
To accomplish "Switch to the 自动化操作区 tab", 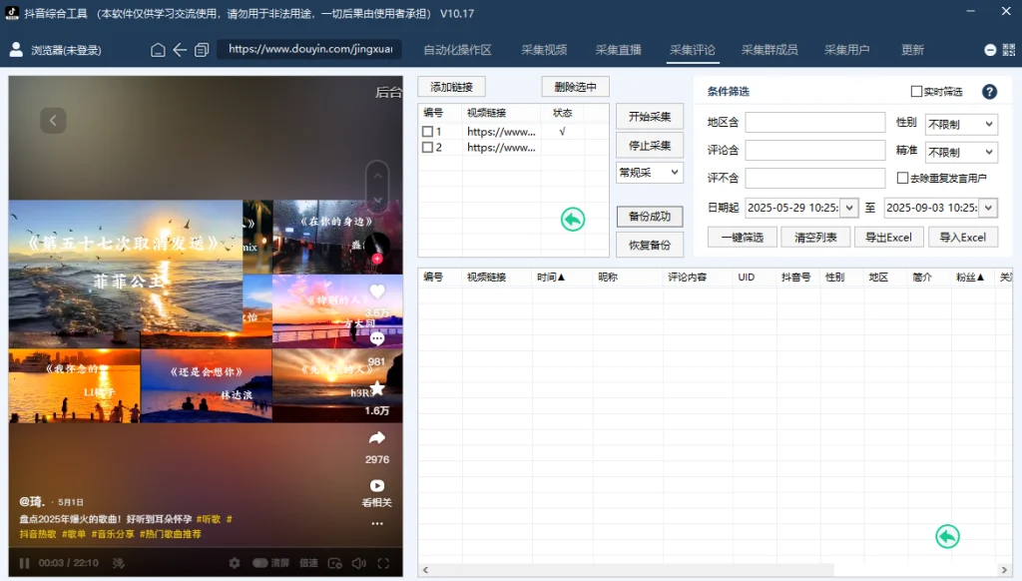I will coord(457,50).
